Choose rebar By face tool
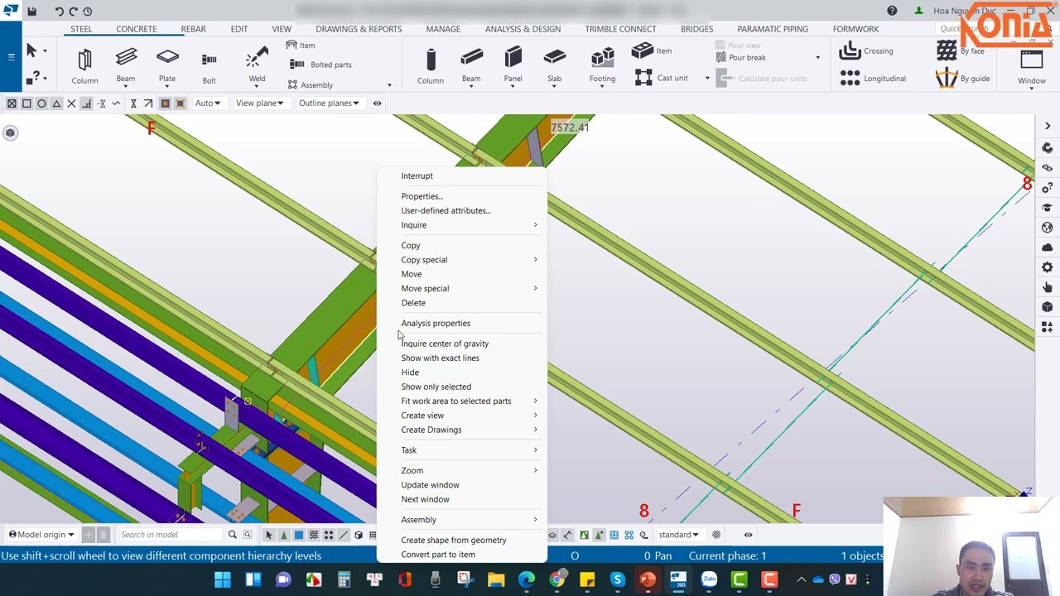The width and height of the screenshot is (1060, 596). (x=961, y=51)
